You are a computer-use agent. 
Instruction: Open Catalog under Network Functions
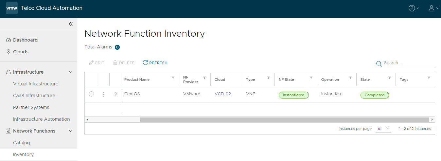(21, 143)
